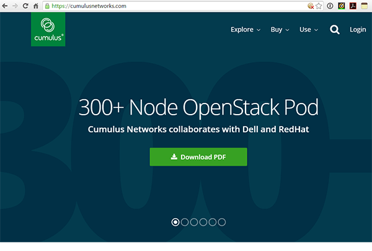Open the Login link
372x251 pixels.
tap(358, 29)
